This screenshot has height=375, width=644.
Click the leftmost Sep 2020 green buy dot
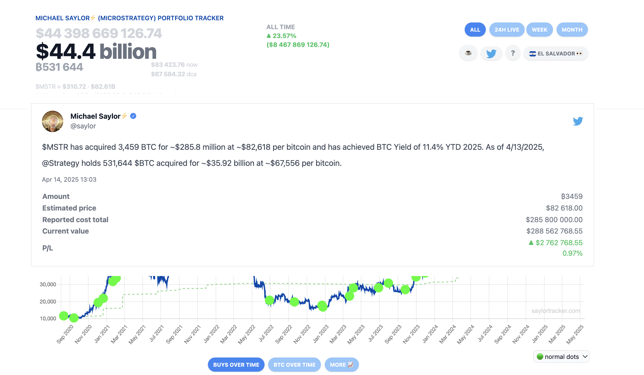click(x=64, y=316)
